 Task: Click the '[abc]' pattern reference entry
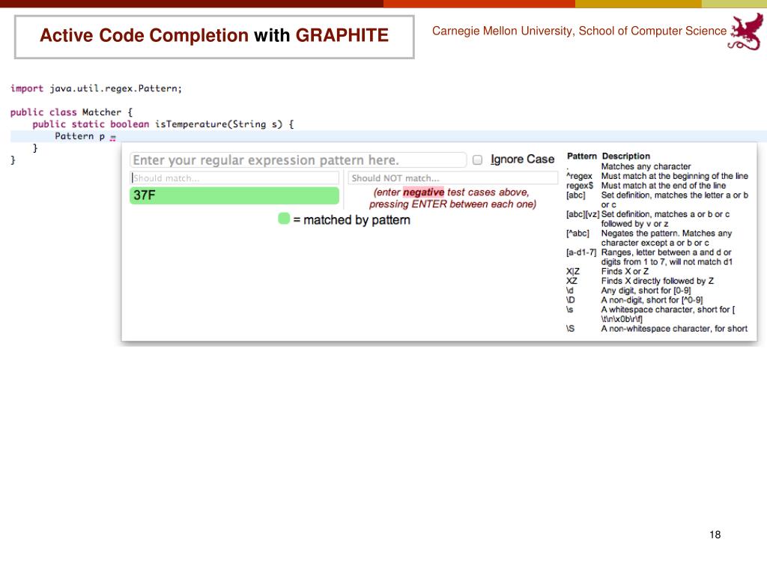pos(576,195)
